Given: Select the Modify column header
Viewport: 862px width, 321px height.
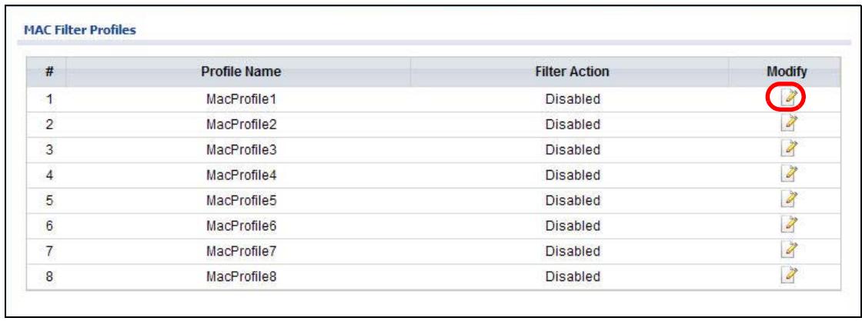Looking at the screenshot, I should pos(786,72).
